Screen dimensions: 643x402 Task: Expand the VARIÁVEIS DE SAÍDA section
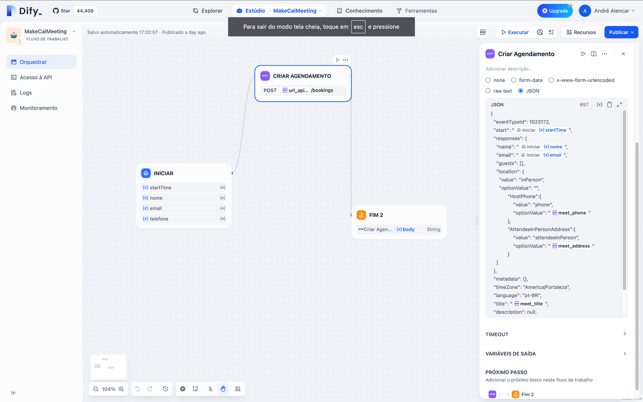[x=556, y=353]
